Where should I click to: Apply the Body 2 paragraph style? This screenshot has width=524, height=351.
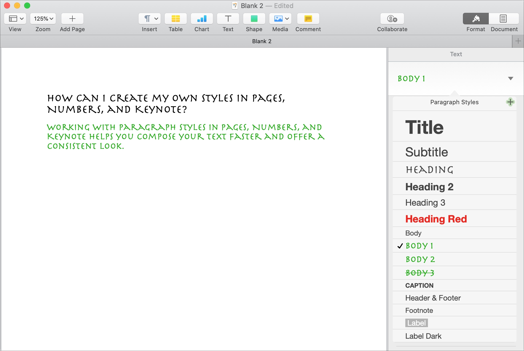coord(454,259)
